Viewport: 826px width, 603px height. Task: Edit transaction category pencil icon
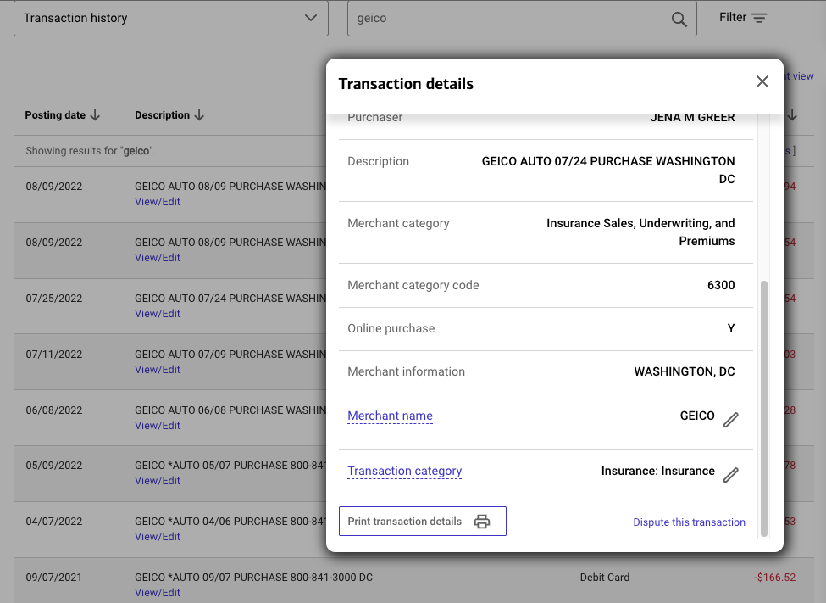pos(730,474)
